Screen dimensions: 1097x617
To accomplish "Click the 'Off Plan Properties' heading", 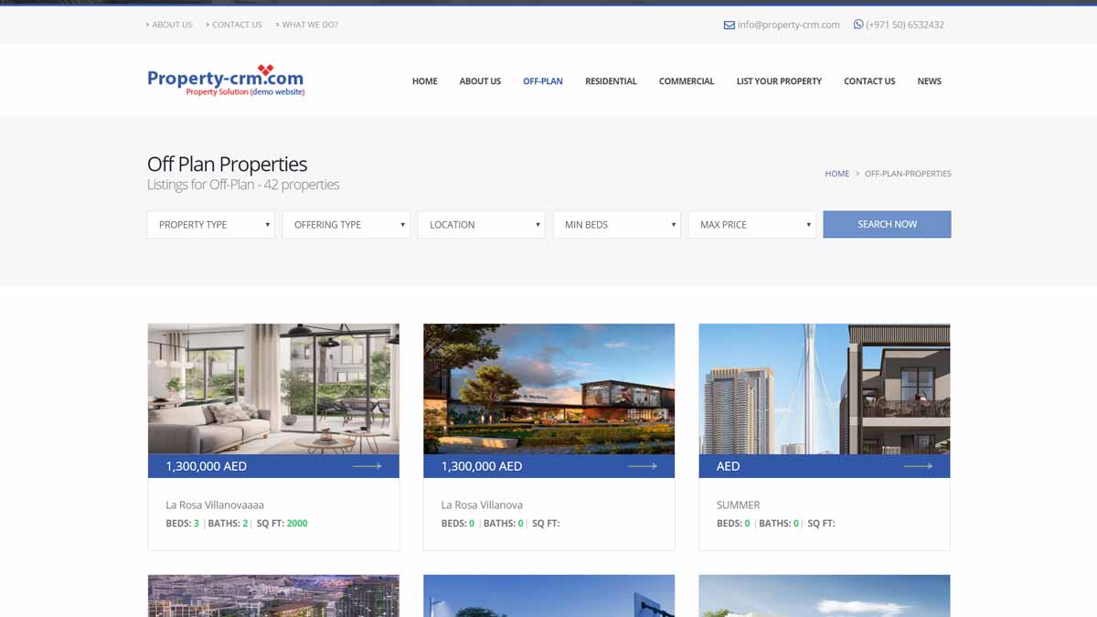I will point(228,165).
